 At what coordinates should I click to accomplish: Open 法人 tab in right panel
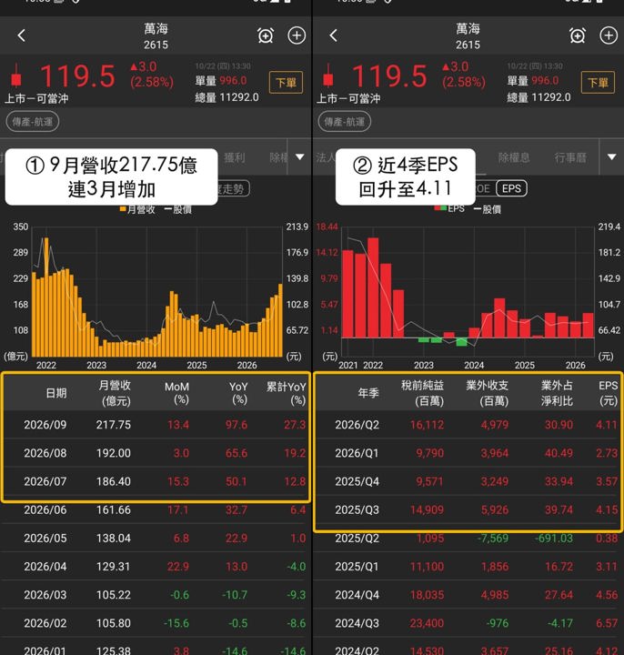[x=326, y=157]
